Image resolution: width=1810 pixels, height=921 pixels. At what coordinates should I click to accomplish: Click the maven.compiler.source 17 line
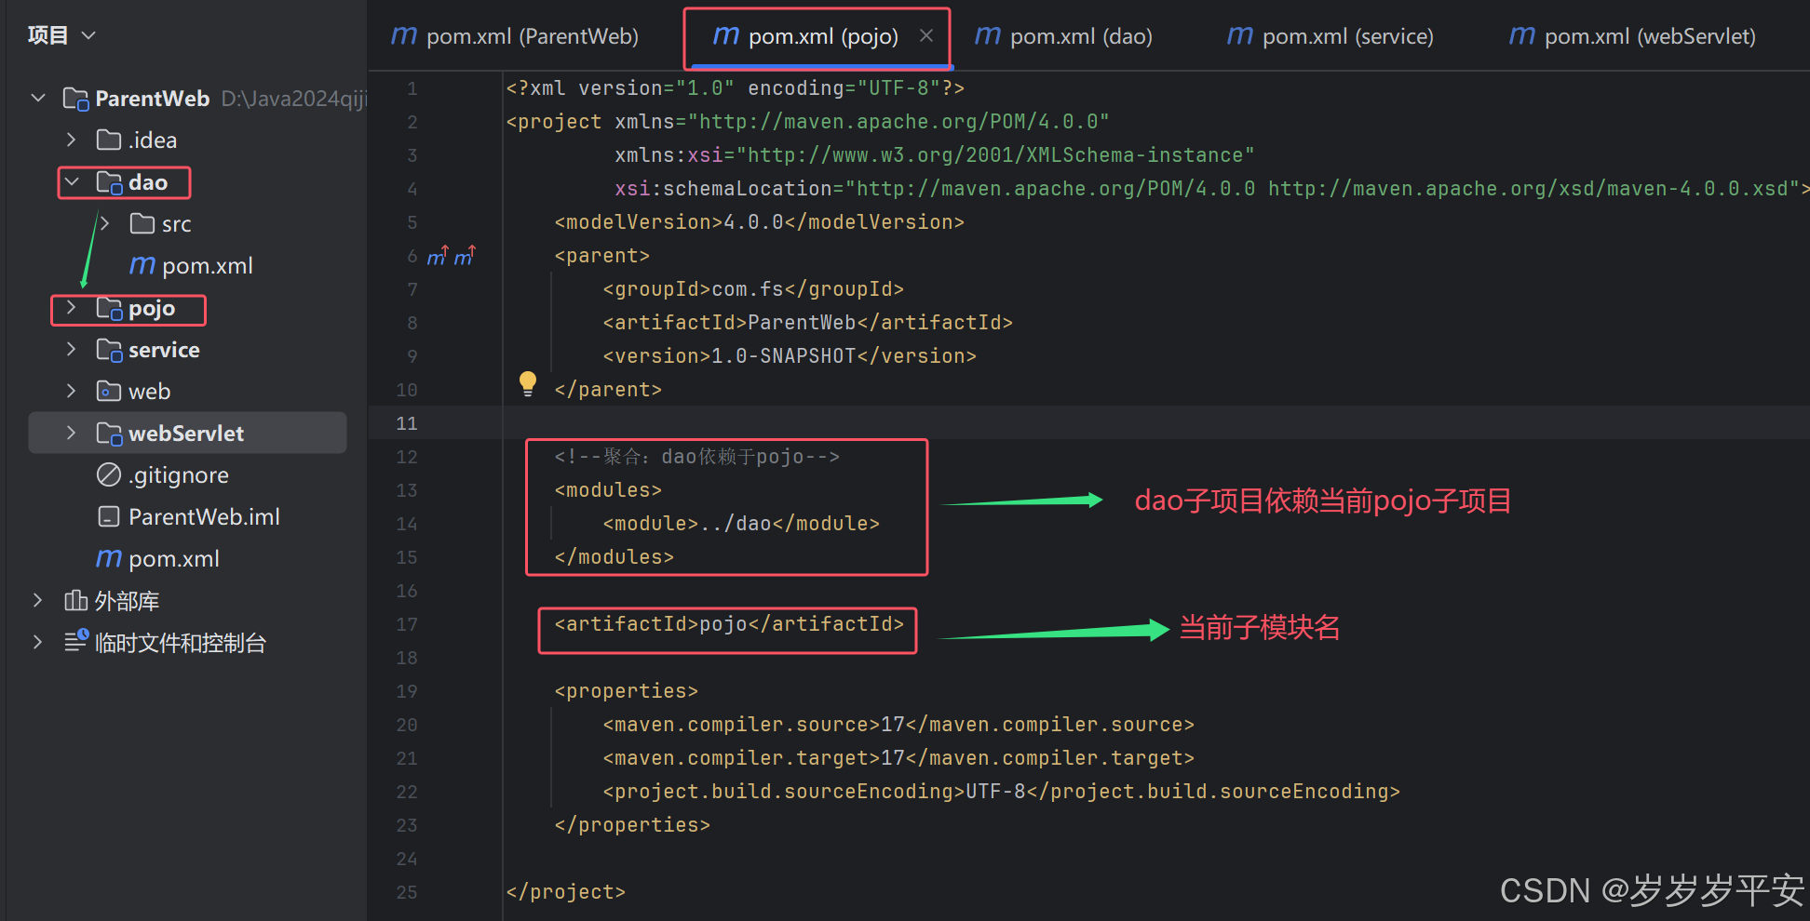[898, 725]
